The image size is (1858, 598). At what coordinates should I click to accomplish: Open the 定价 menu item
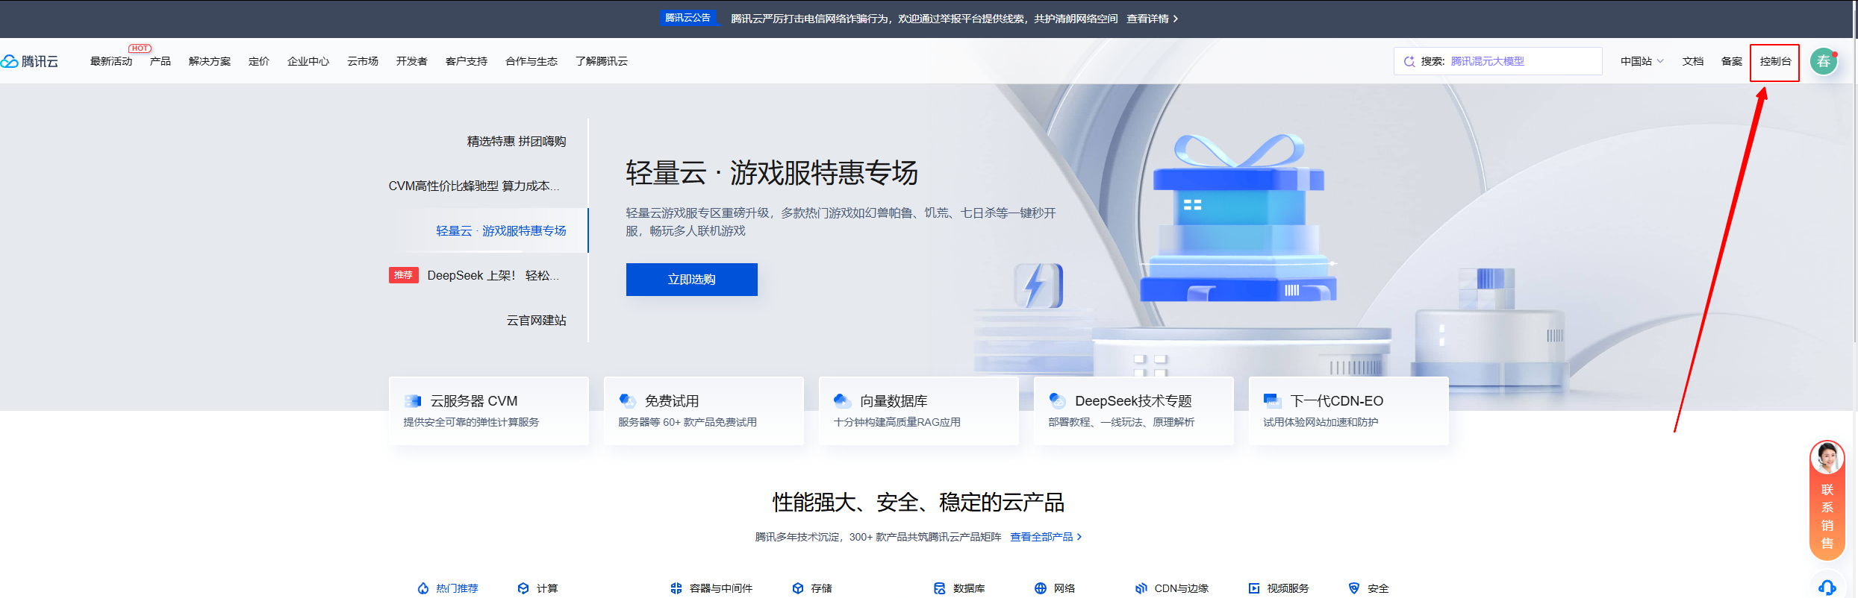[x=259, y=61]
